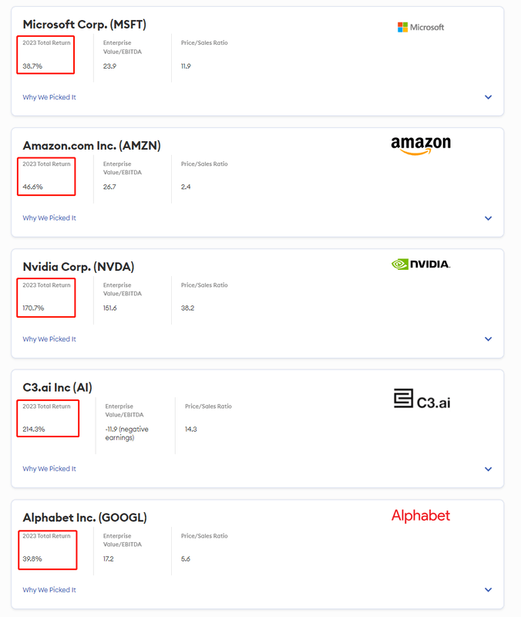Expand the Alphabet Inc. card chevron
Screen dimensions: 521x617
488,590
